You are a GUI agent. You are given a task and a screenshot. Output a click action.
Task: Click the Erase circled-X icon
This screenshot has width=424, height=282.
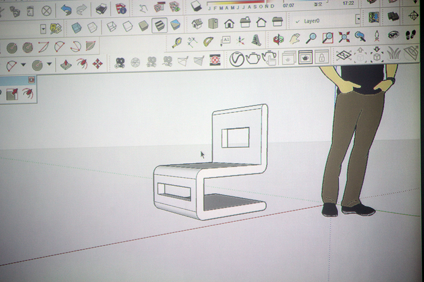[x=46, y=11]
